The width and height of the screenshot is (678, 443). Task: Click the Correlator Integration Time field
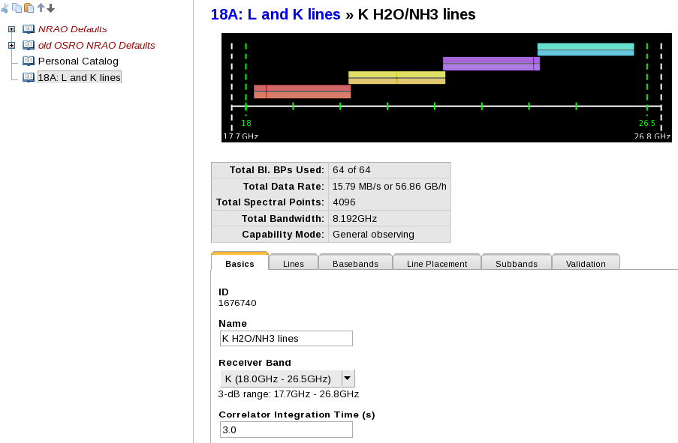(x=286, y=430)
